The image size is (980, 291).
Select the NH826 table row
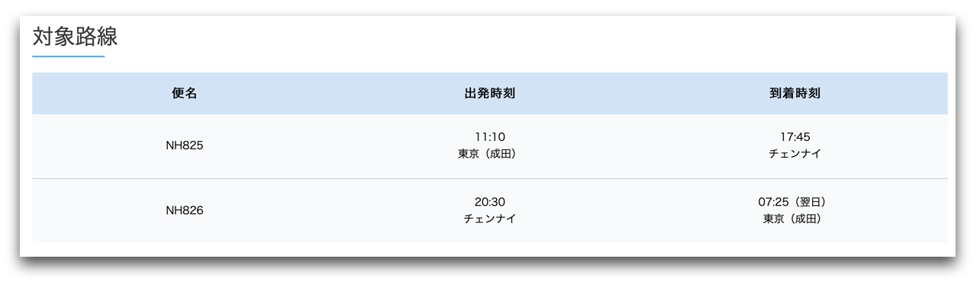[x=490, y=211]
